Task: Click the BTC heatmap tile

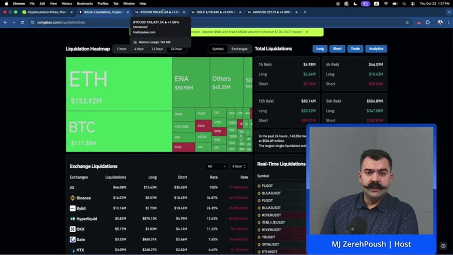Action: pyautogui.click(x=119, y=131)
